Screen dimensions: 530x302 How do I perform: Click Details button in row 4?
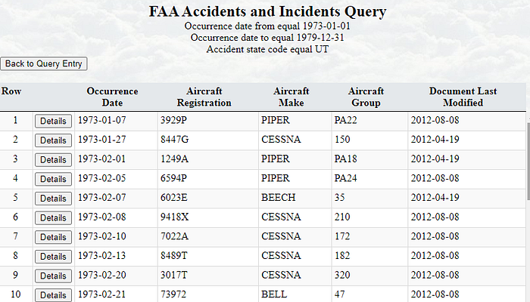point(53,179)
